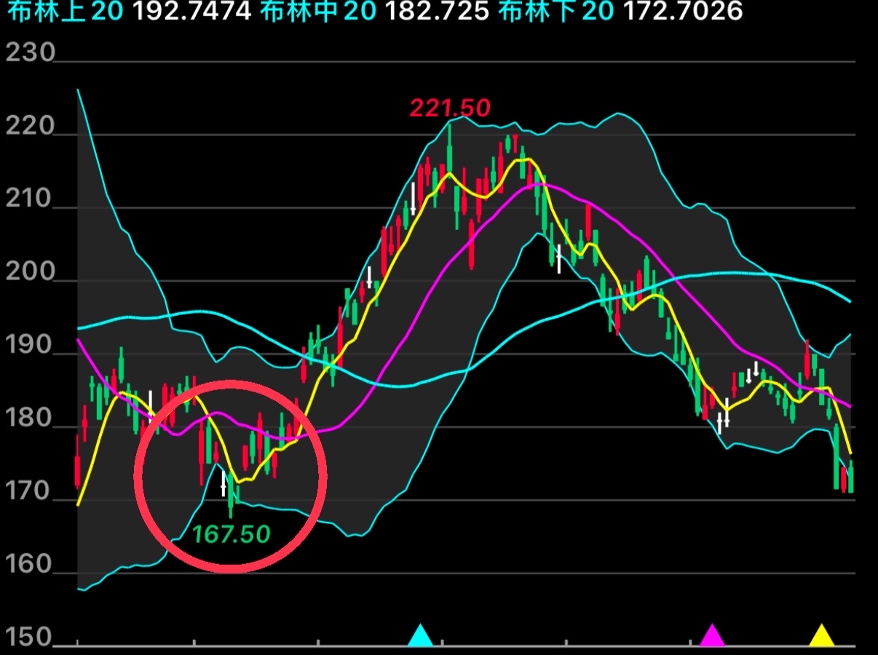Viewport: 878px width, 655px height.
Task: Click the 220 price axis label
Action: pyautogui.click(x=30, y=127)
